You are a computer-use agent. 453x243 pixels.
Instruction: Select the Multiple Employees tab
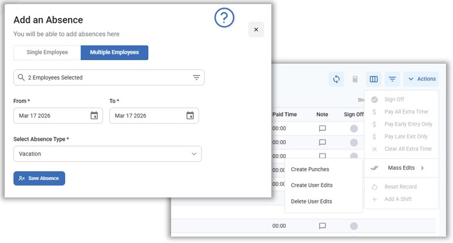pos(114,53)
